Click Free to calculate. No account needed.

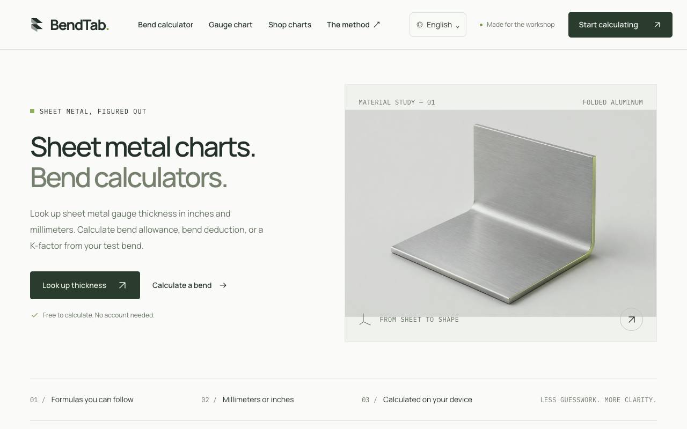99,315
